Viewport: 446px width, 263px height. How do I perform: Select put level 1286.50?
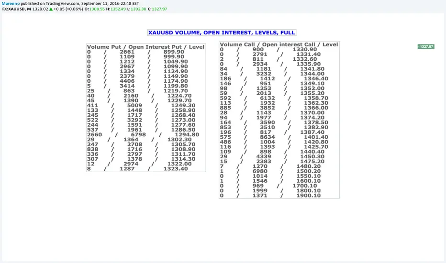tap(183, 130)
